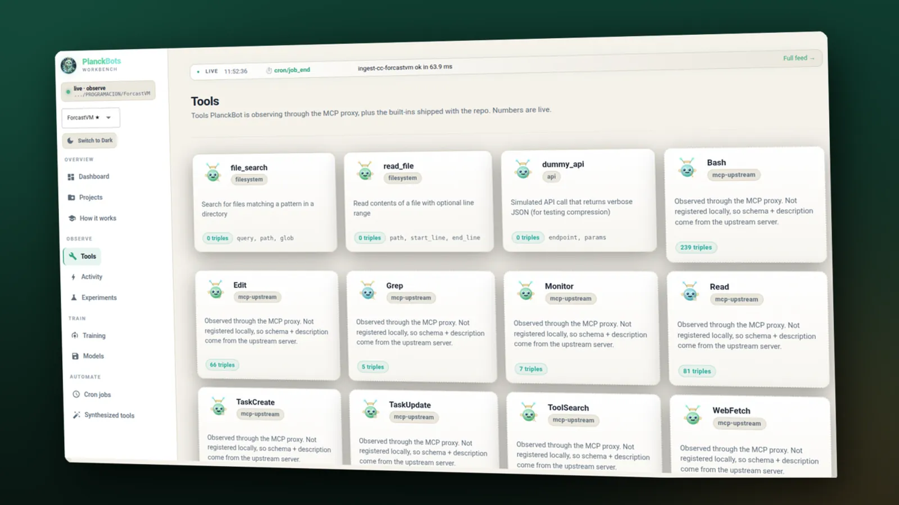Click the PlanckBots logo icon
The width and height of the screenshot is (899, 505).
69,66
